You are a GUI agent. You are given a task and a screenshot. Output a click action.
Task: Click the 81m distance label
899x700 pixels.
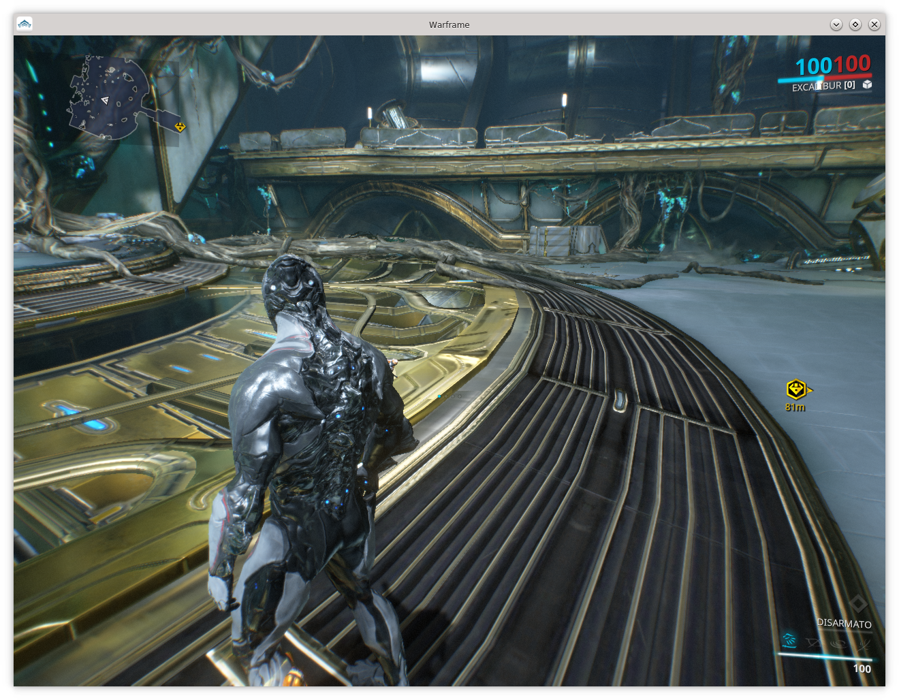(x=795, y=407)
